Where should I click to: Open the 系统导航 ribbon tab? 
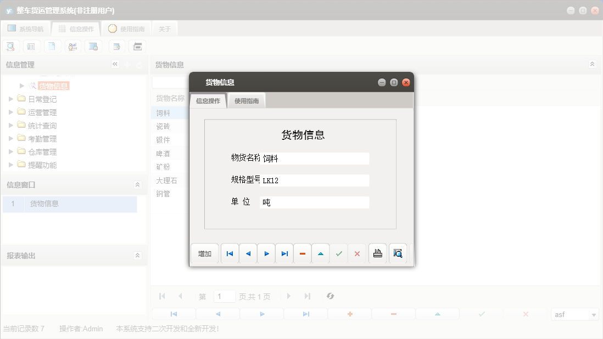[26, 28]
